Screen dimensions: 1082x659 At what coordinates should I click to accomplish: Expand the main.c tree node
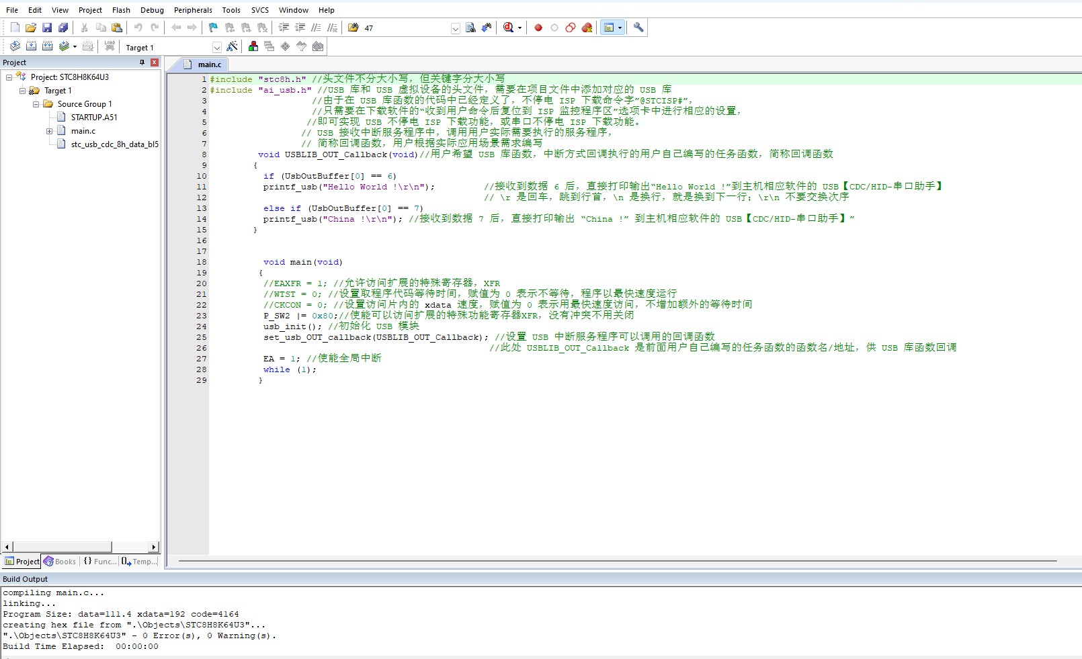point(49,131)
